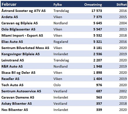This screenshot has width=128, height=114.
Task: Click Sentrum Bilverksted Moss AS
Action: pos(25,48)
